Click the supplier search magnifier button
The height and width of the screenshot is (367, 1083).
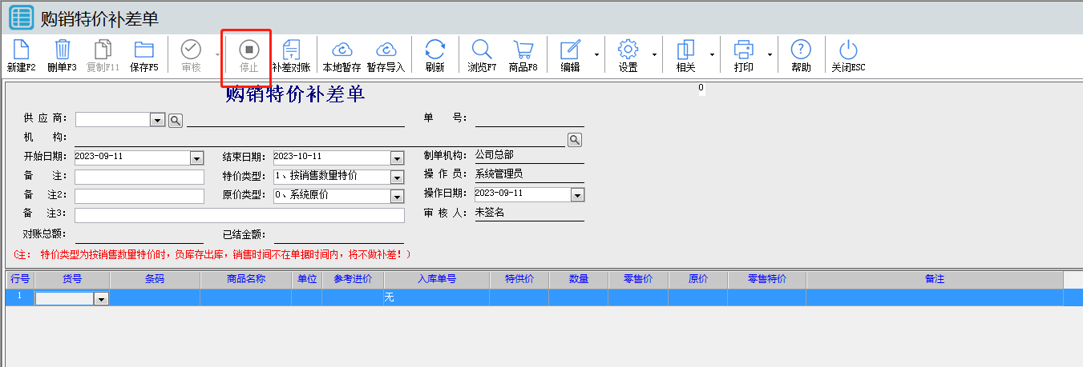[x=175, y=120]
